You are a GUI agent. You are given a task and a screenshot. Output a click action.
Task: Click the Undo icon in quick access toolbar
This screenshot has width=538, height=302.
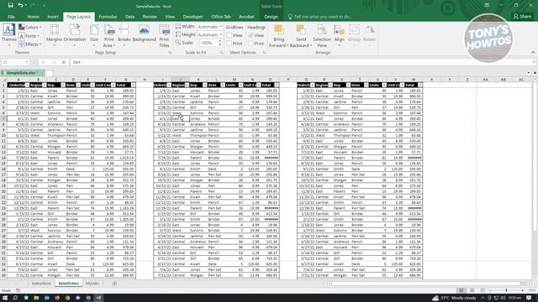coord(20,5)
